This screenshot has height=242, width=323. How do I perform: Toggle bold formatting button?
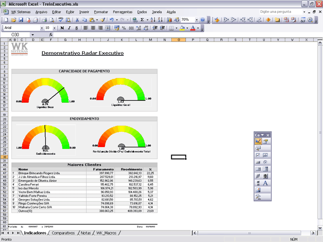point(62,28)
